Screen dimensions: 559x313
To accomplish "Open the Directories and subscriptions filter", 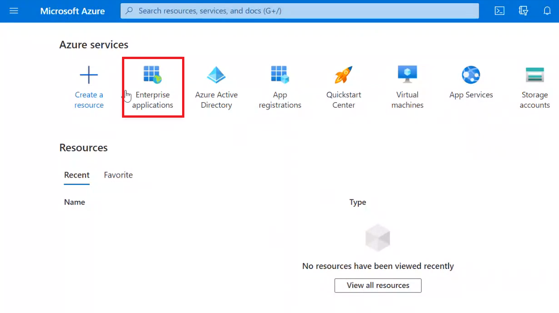I will pos(523,11).
